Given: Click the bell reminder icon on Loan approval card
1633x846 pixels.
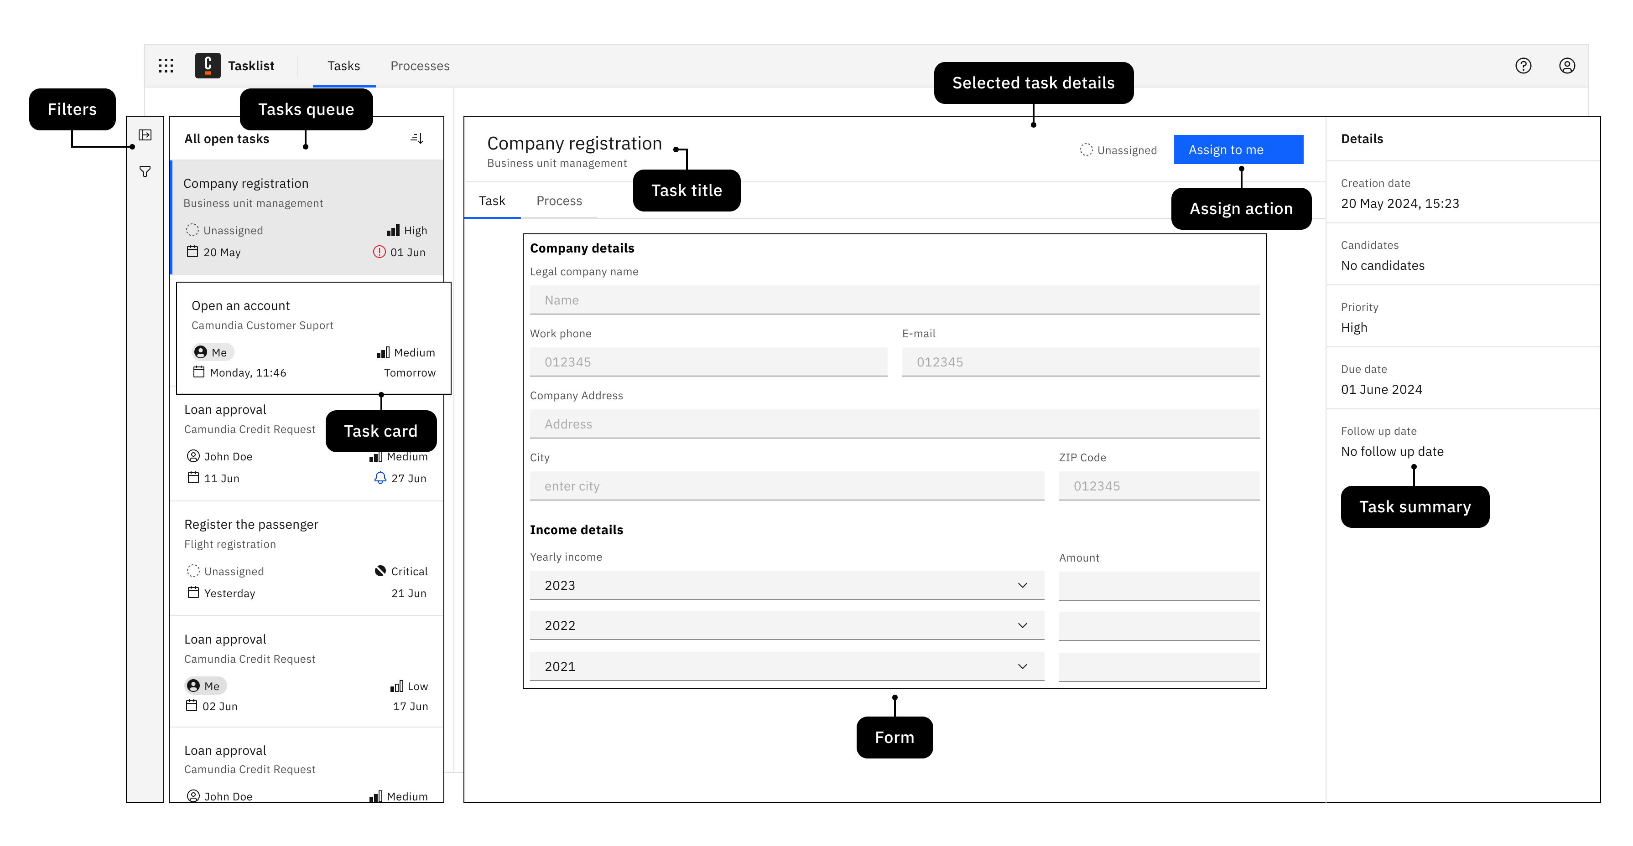Looking at the screenshot, I should click(x=380, y=479).
